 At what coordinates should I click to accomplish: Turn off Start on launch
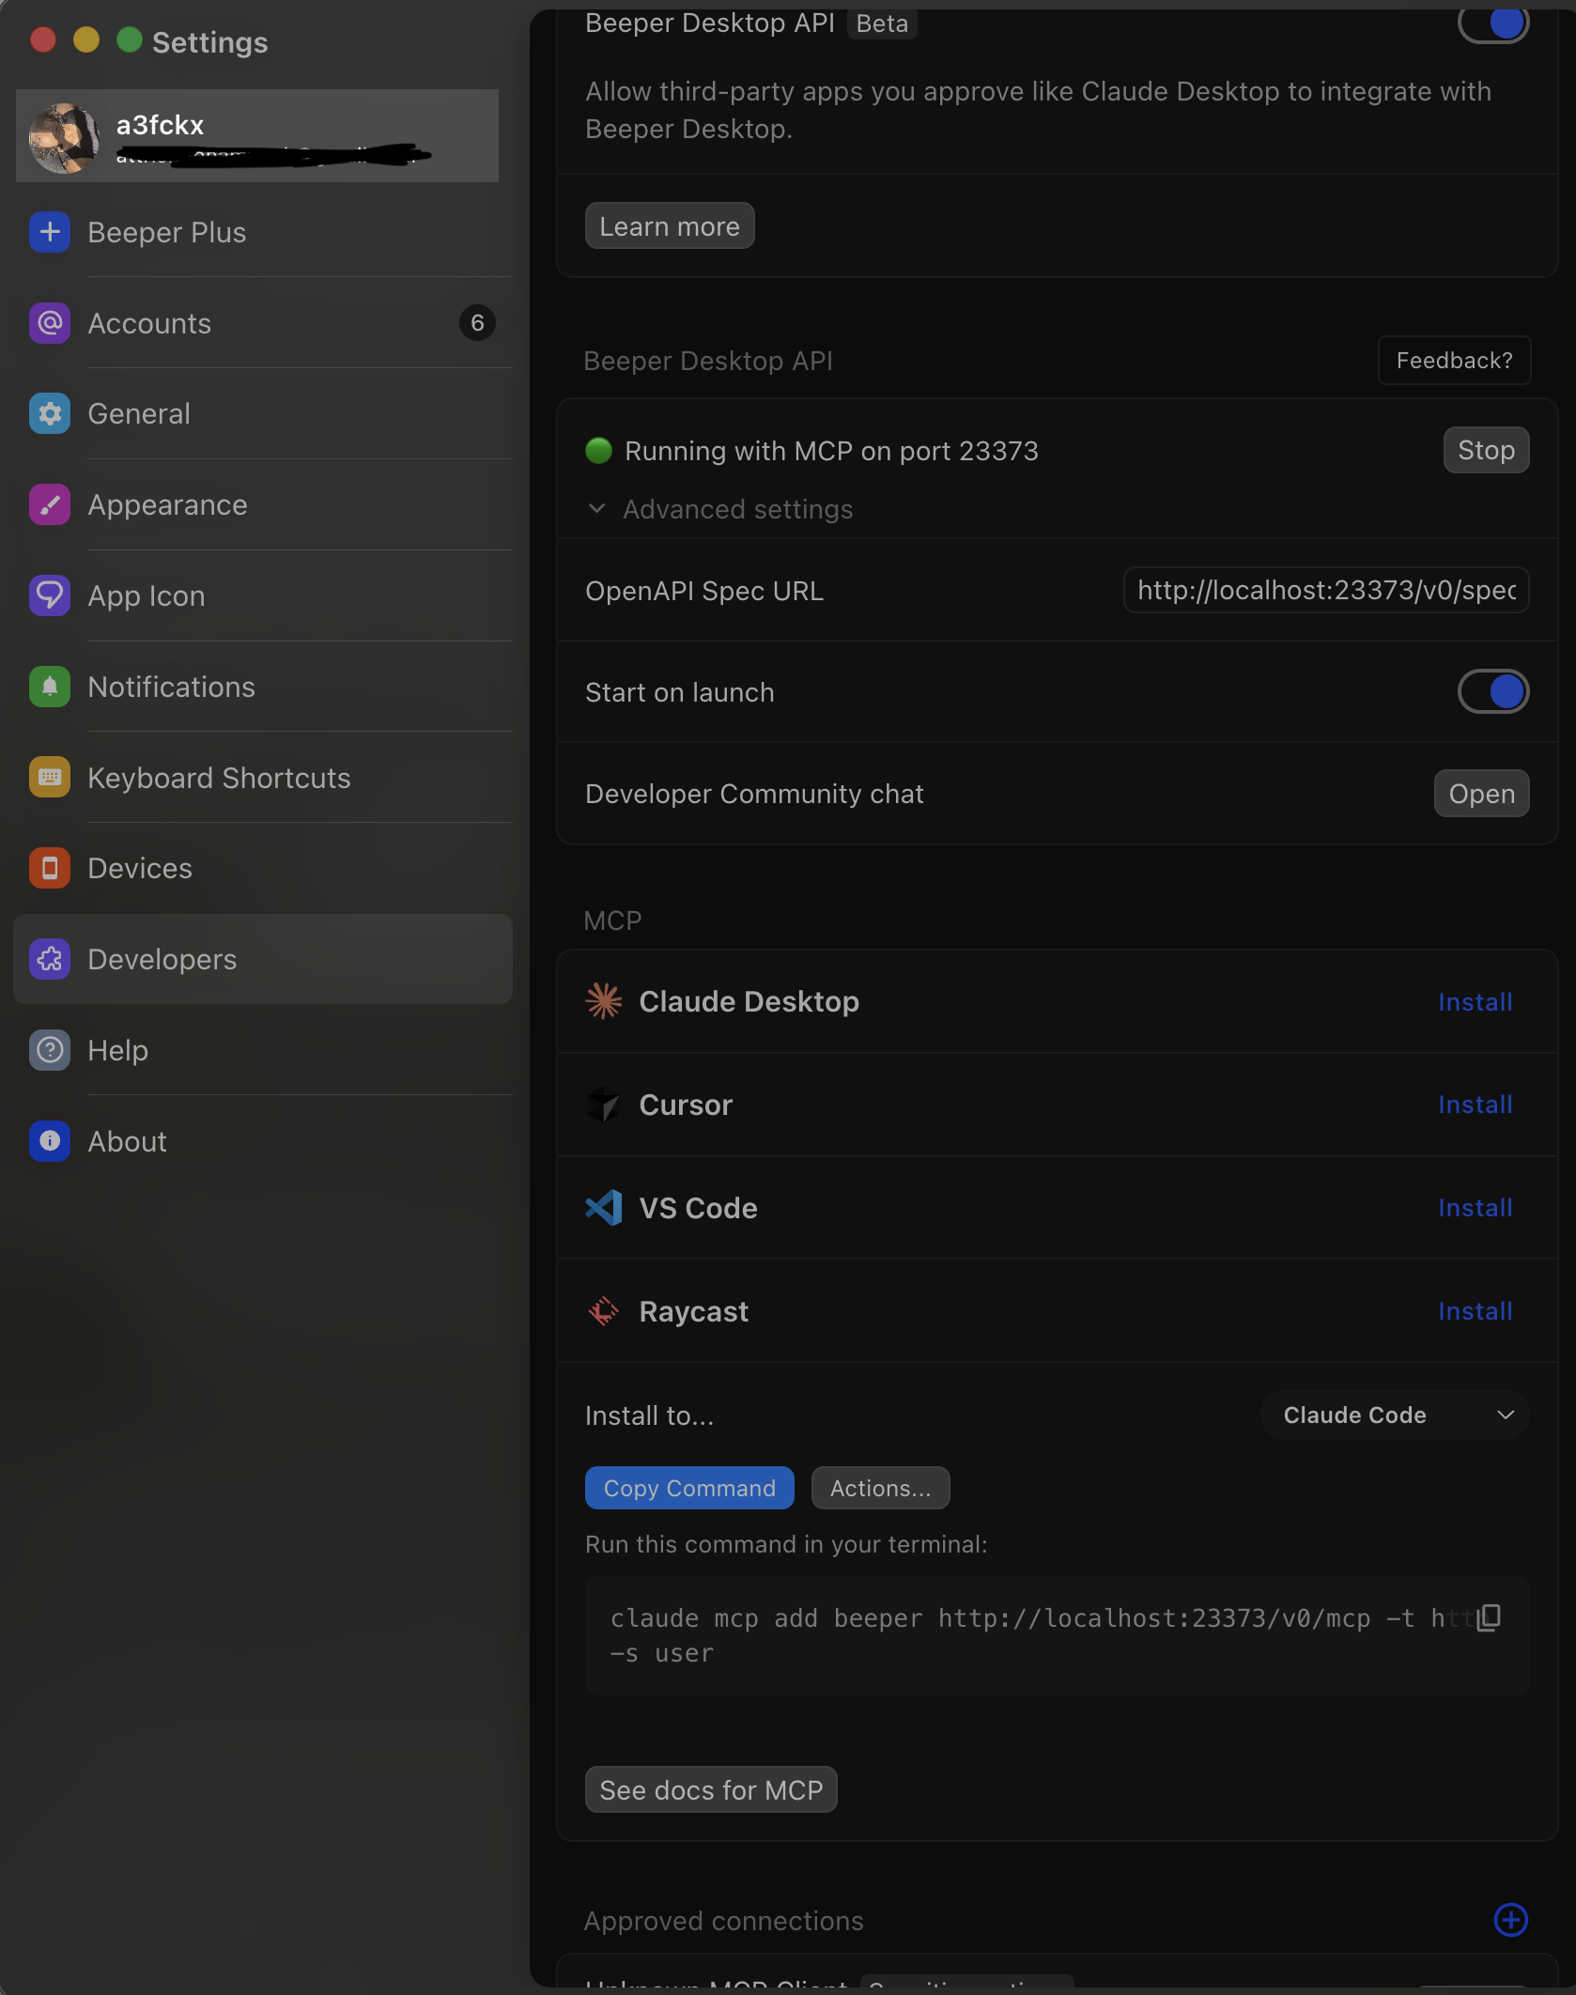coord(1493,692)
